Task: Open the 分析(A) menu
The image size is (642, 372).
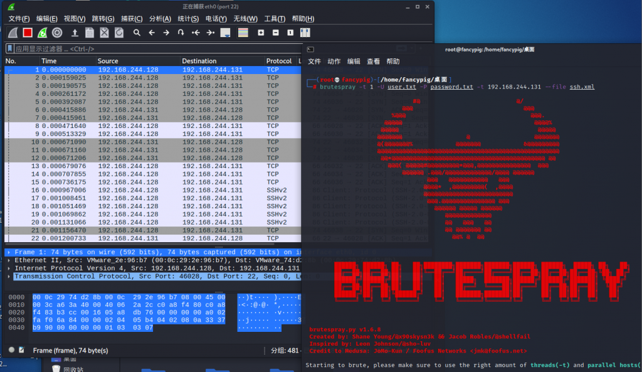Action: [160, 19]
